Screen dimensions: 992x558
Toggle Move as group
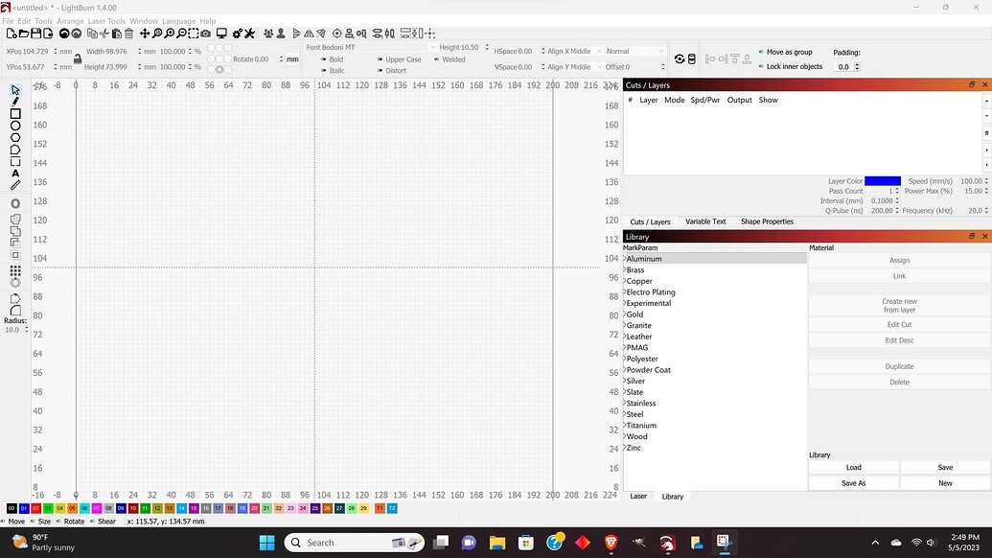786,52
